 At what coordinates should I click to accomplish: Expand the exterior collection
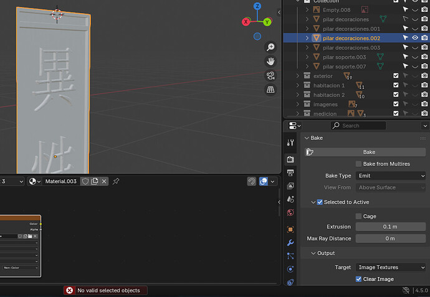[x=298, y=76]
